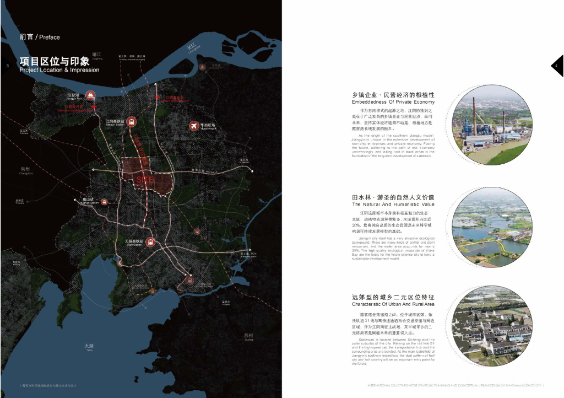Click the Wuxi Station train icon

(x=150, y=242)
